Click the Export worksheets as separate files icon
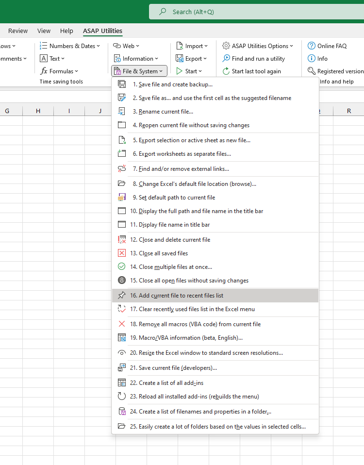Image resolution: width=364 pixels, height=465 pixels. [121, 153]
